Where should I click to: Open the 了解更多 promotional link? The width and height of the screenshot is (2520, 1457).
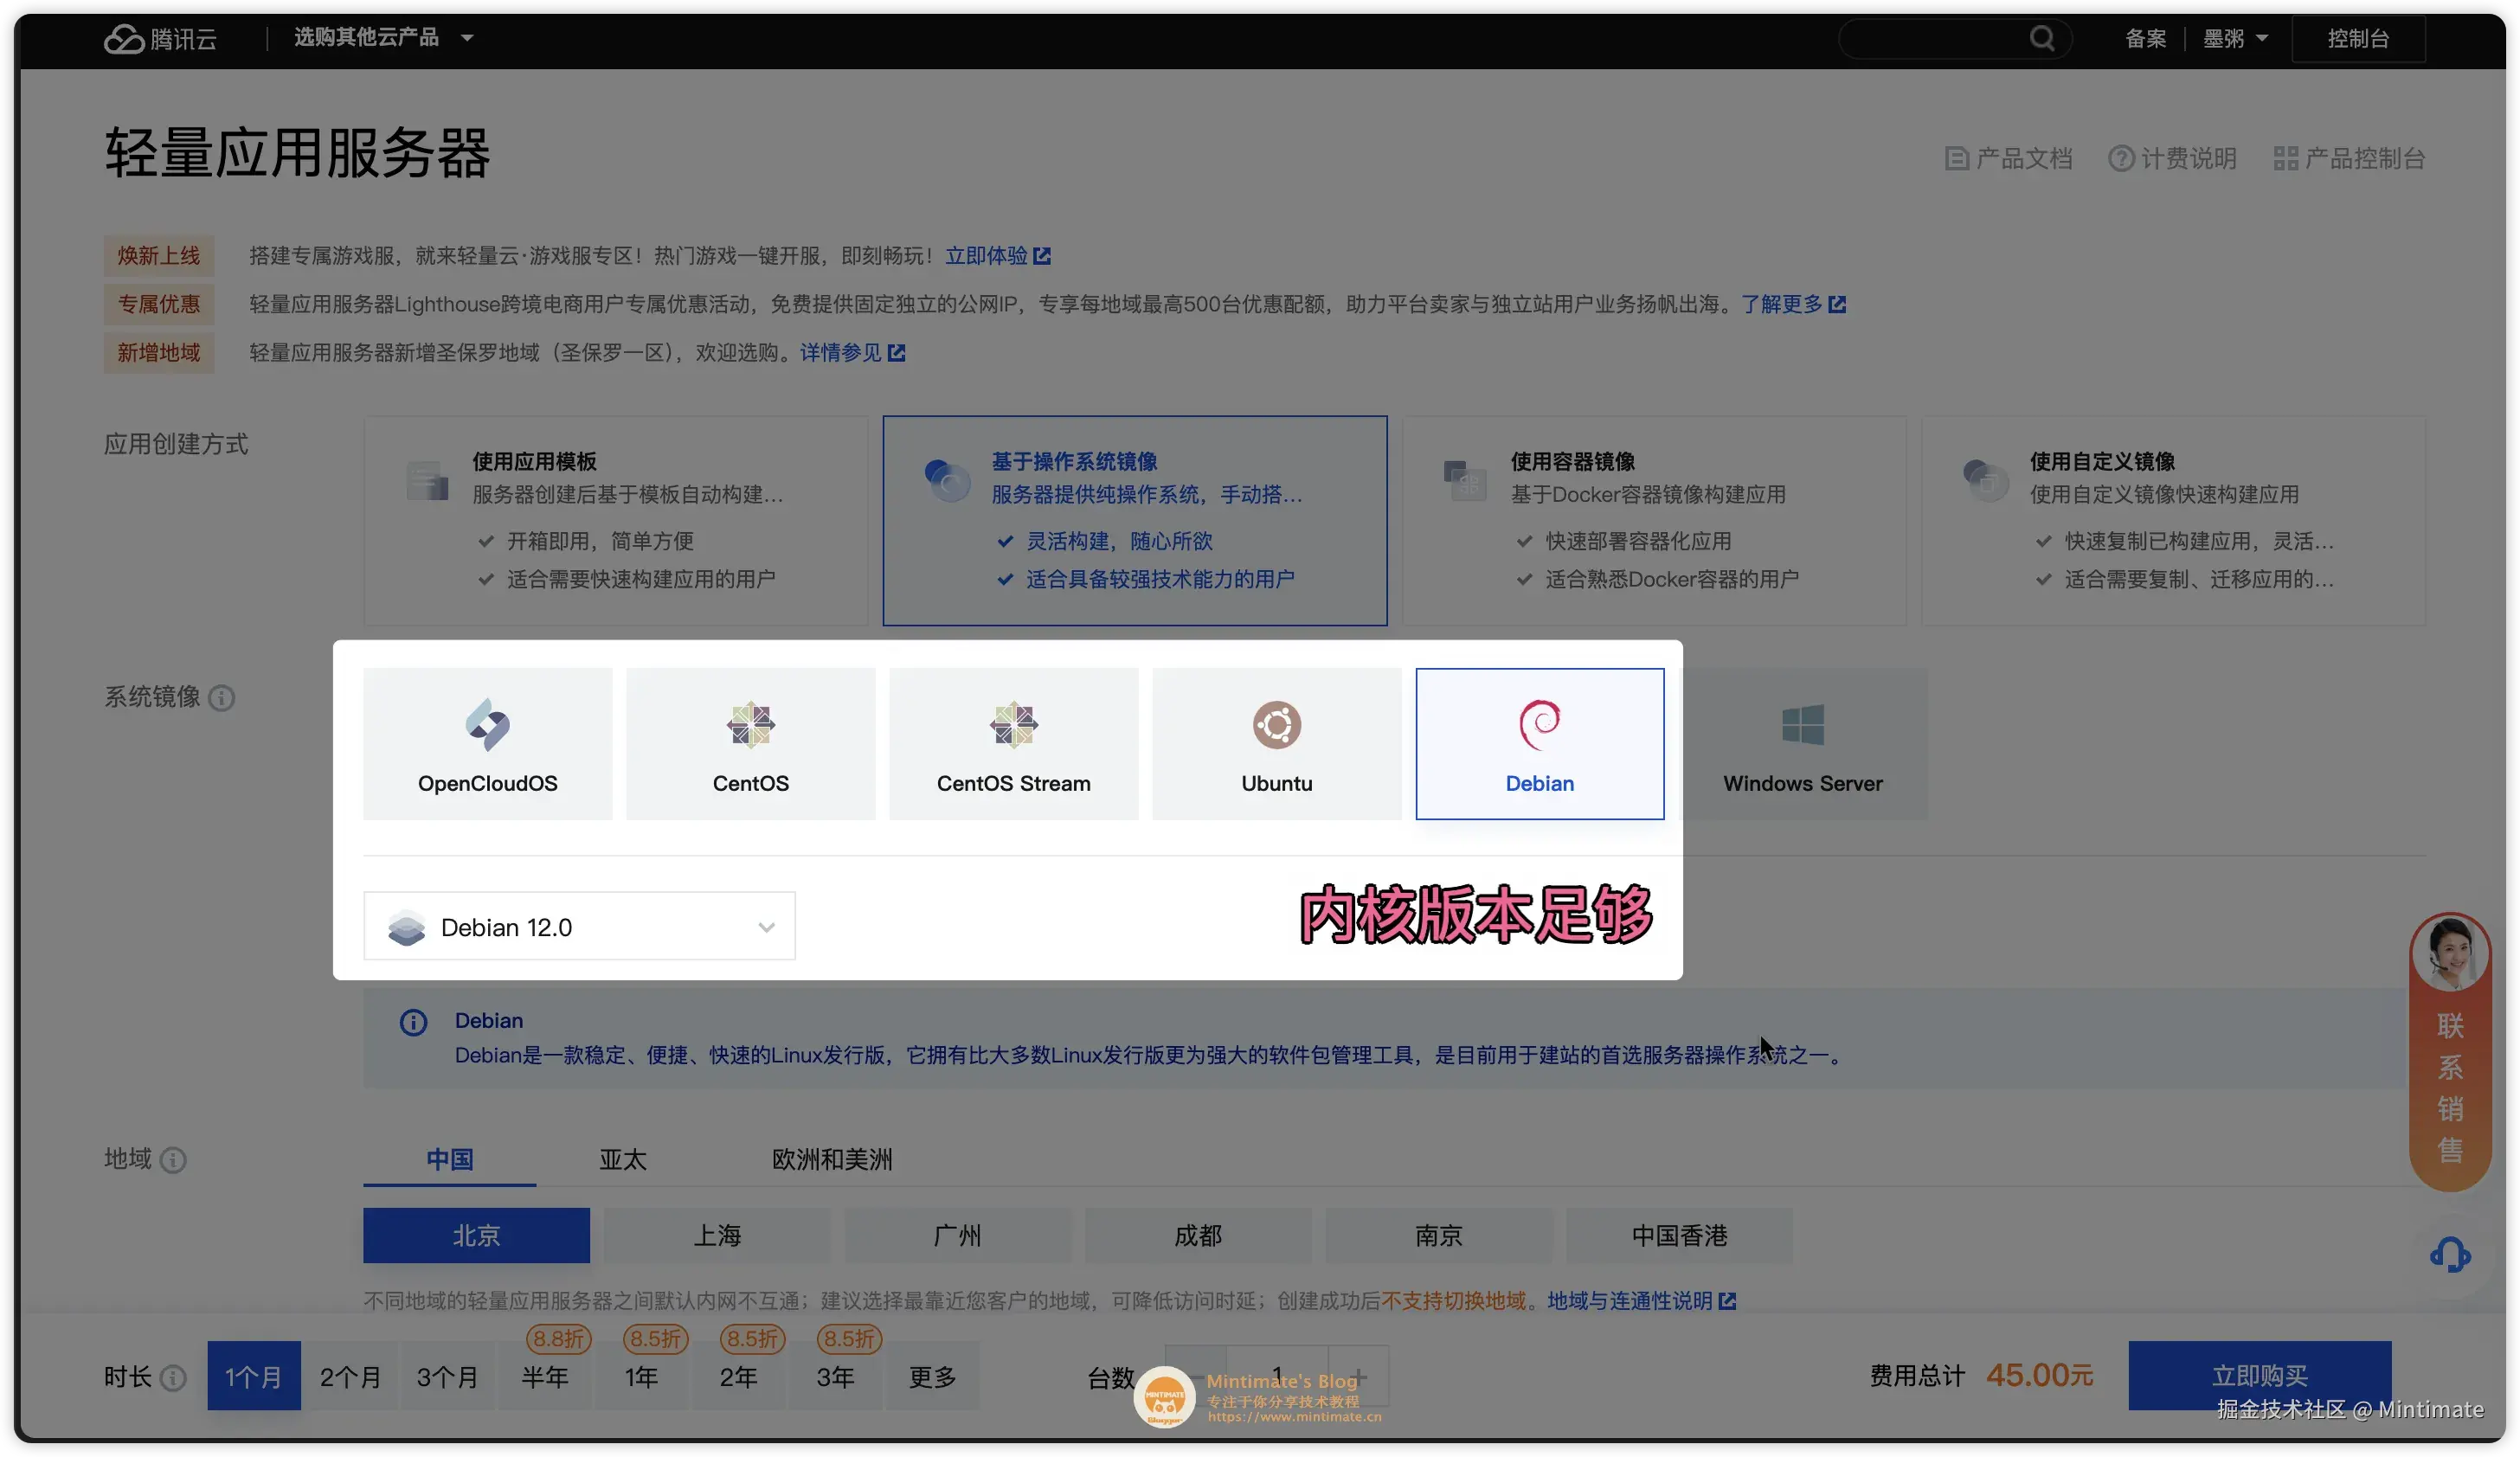pyautogui.click(x=1786, y=303)
